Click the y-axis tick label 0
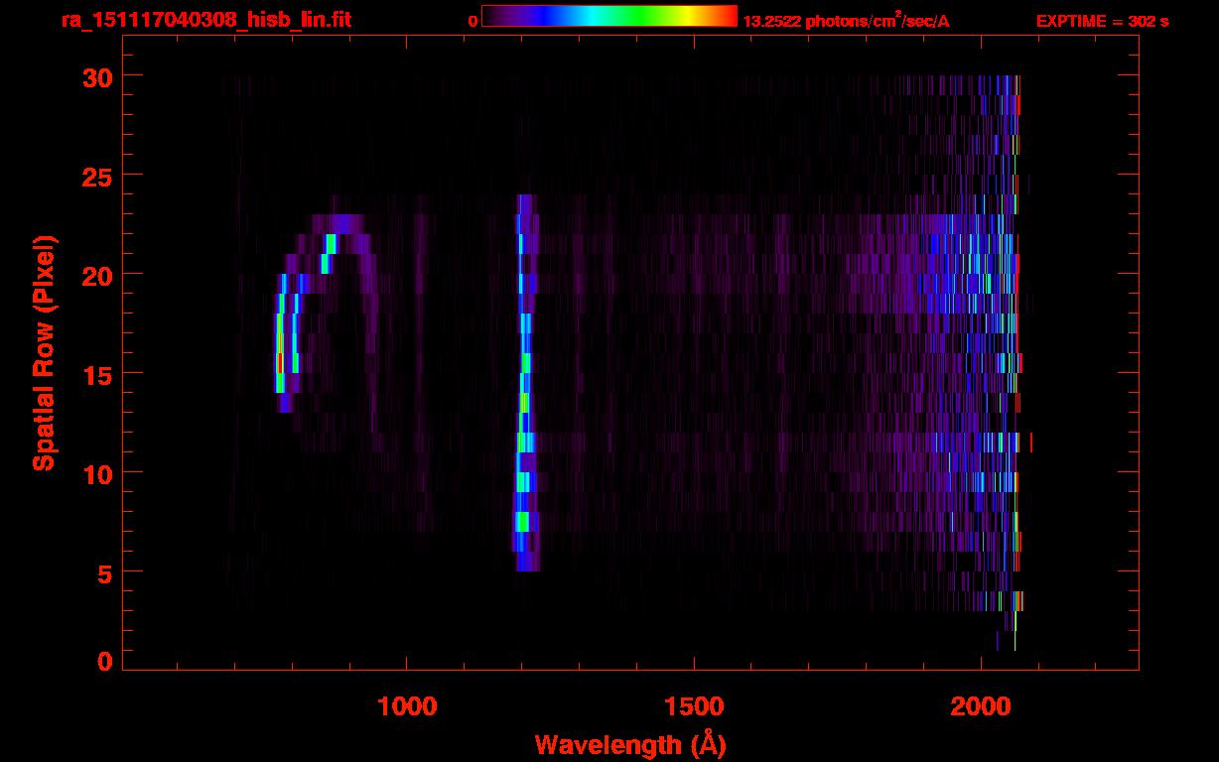Screen dimensions: 1219x762 pos(104,661)
